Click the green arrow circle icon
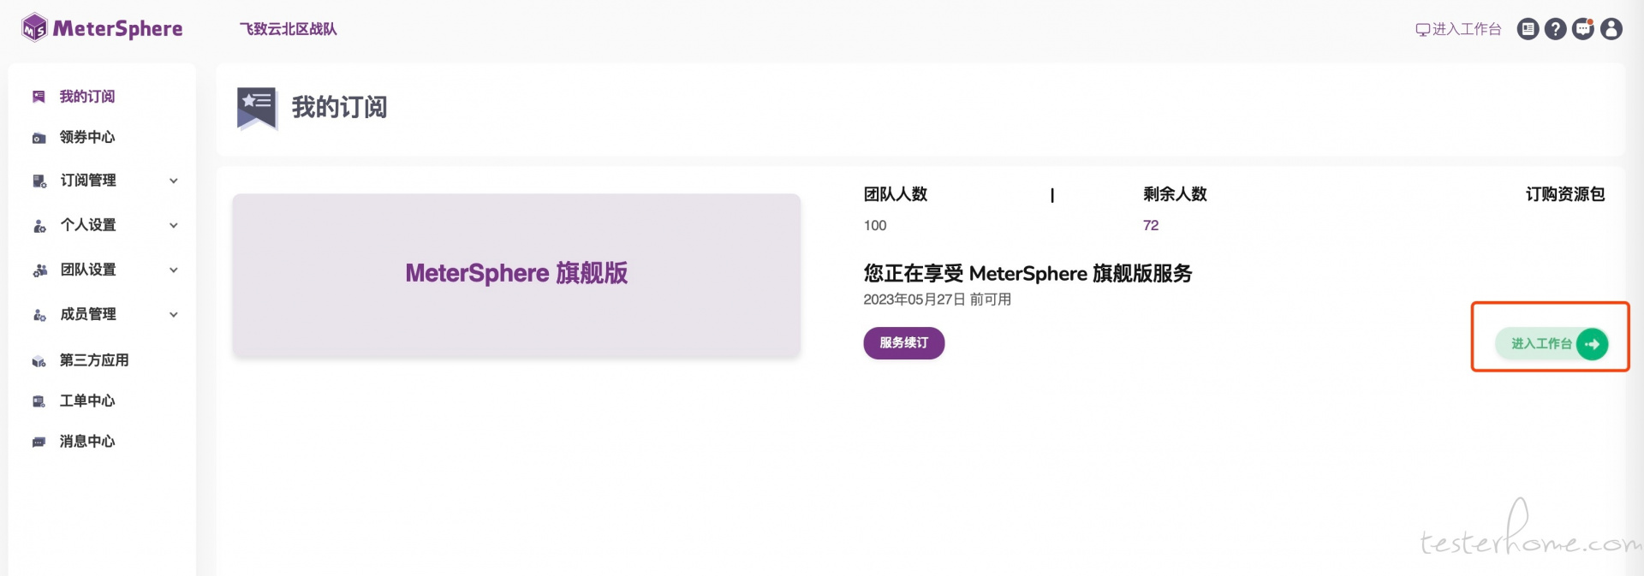The image size is (1644, 576). 1592,344
